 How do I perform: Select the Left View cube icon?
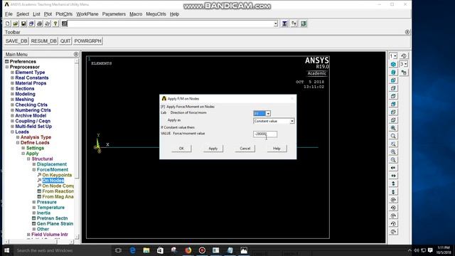393,112
